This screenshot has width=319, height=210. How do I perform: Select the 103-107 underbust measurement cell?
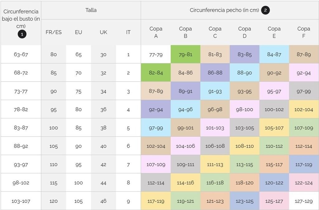click(x=21, y=201)
